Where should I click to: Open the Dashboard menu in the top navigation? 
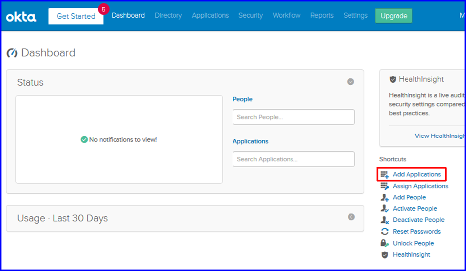128,15
